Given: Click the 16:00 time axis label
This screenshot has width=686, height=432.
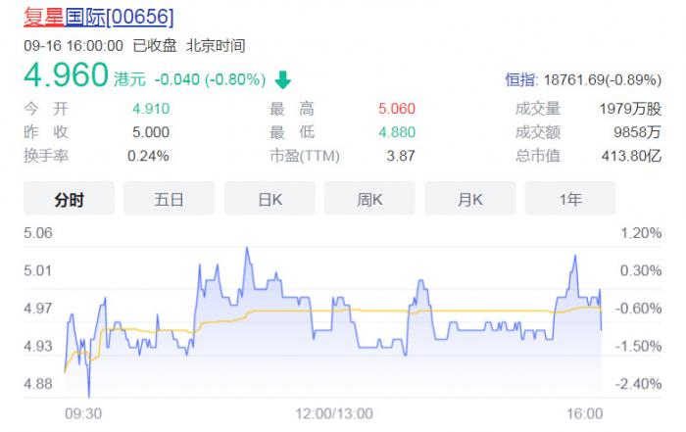Looking at the screenshot, I should tap(585, 413).
